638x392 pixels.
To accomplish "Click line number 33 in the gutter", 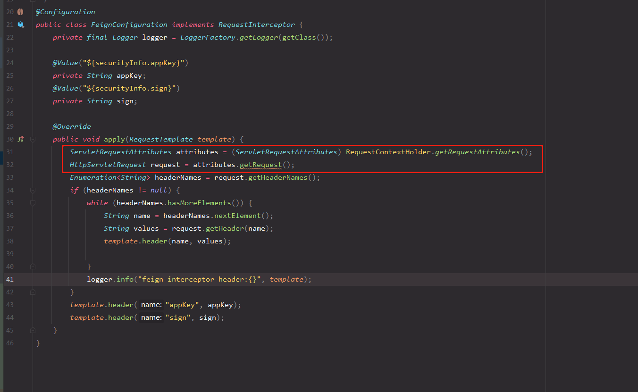I will pyautogui.click(x=10, y=177).
